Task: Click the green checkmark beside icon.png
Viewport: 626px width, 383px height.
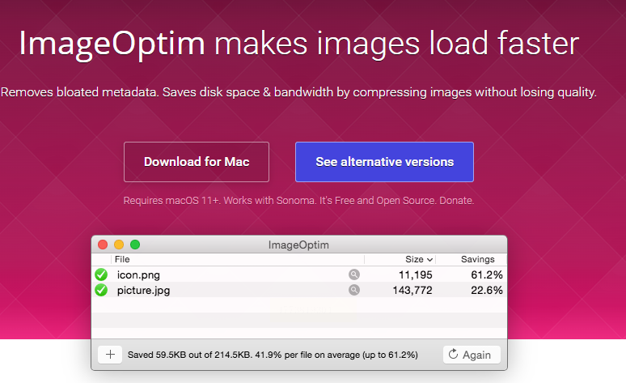Action: (x=101, y=274)
